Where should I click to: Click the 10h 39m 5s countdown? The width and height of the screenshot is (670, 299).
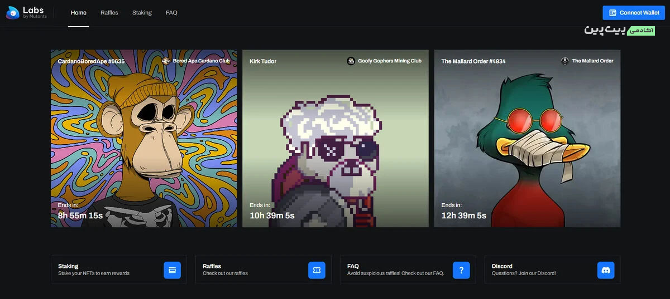pos(272,215)
